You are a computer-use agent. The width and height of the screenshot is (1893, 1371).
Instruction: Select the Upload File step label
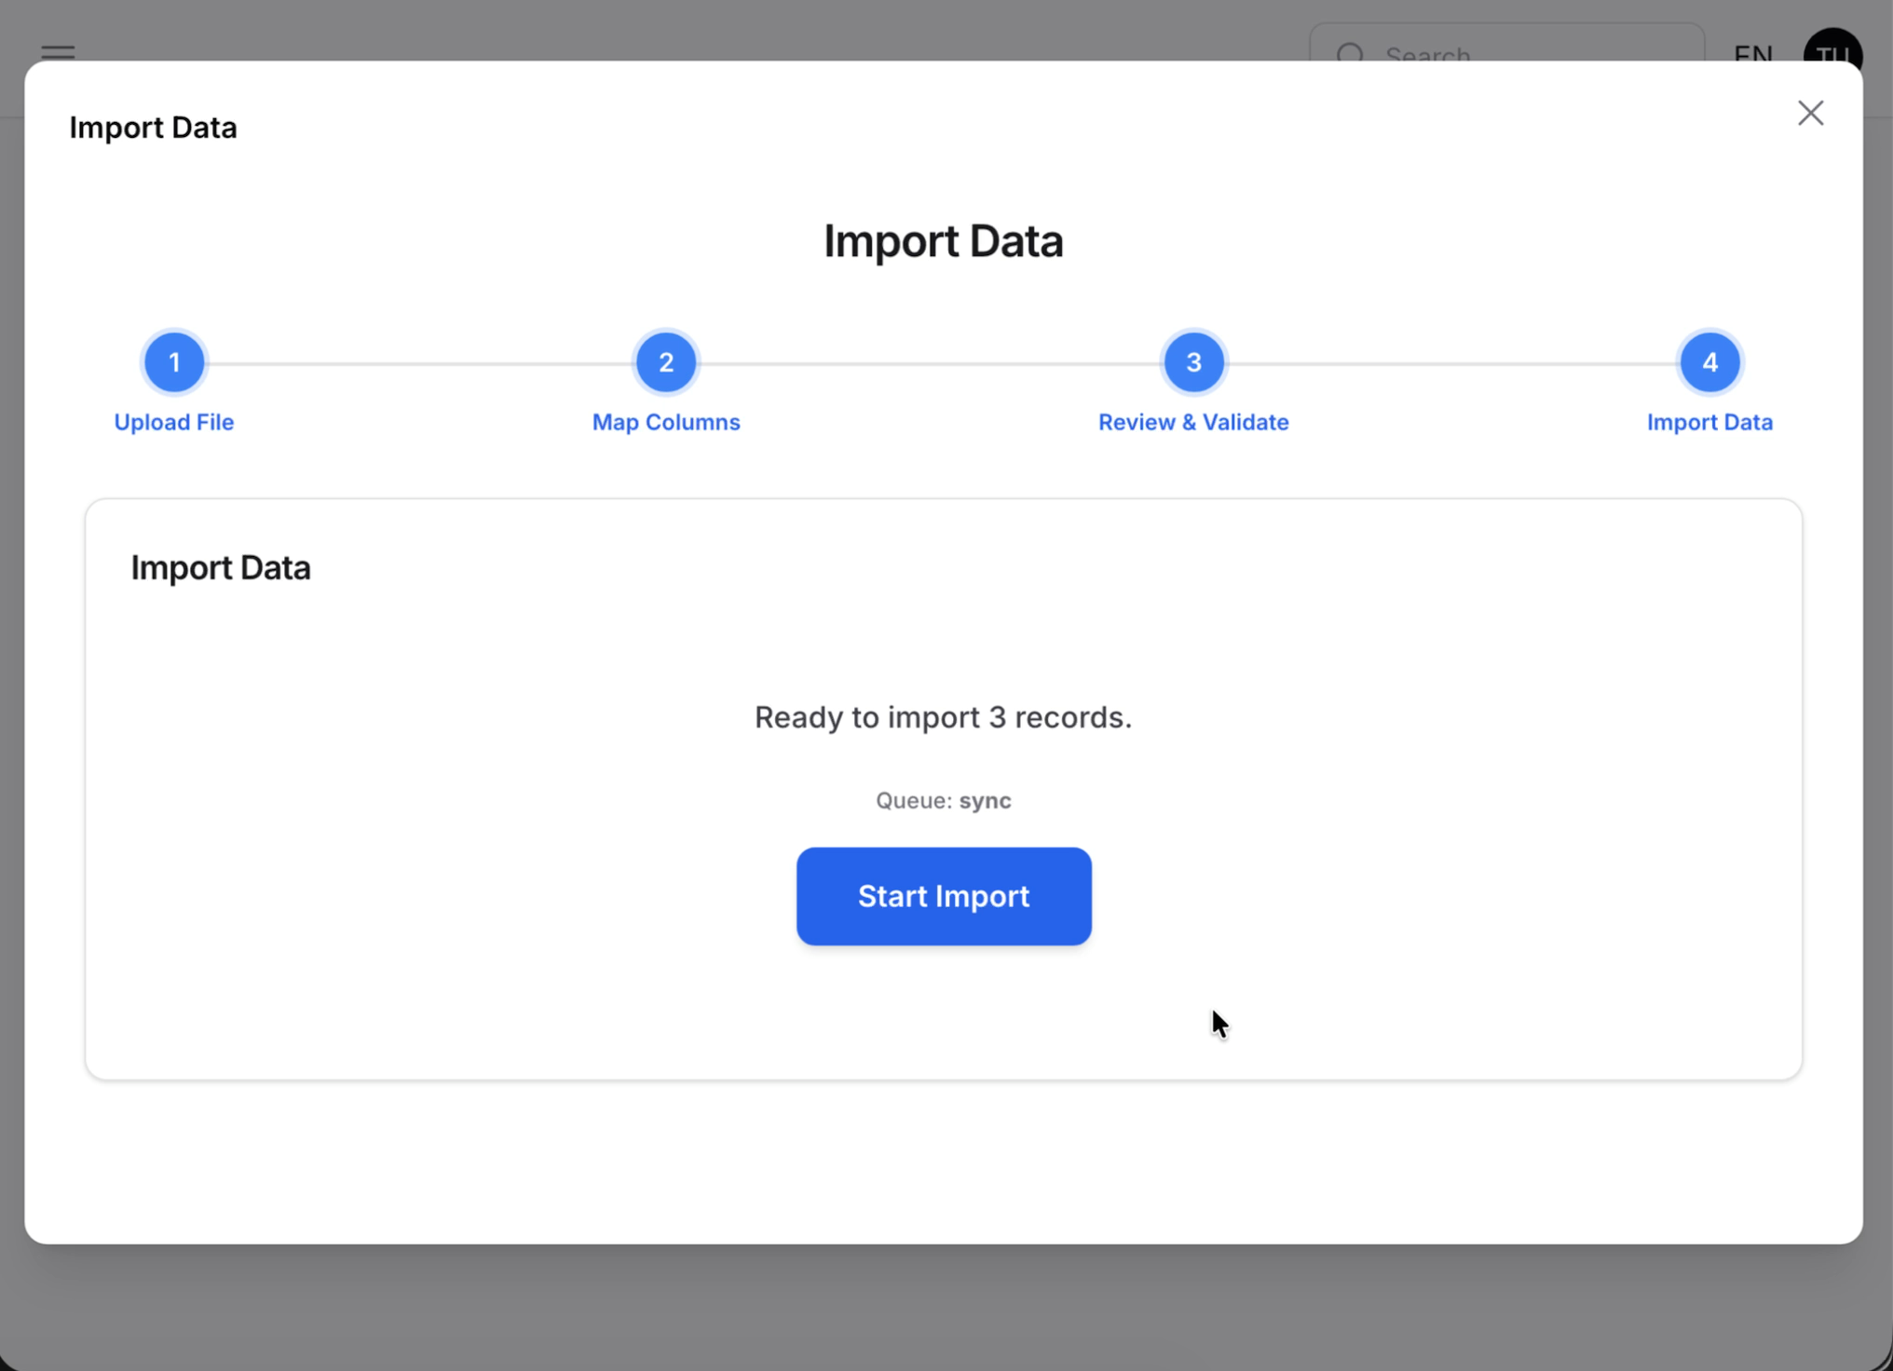pos(173,422)
